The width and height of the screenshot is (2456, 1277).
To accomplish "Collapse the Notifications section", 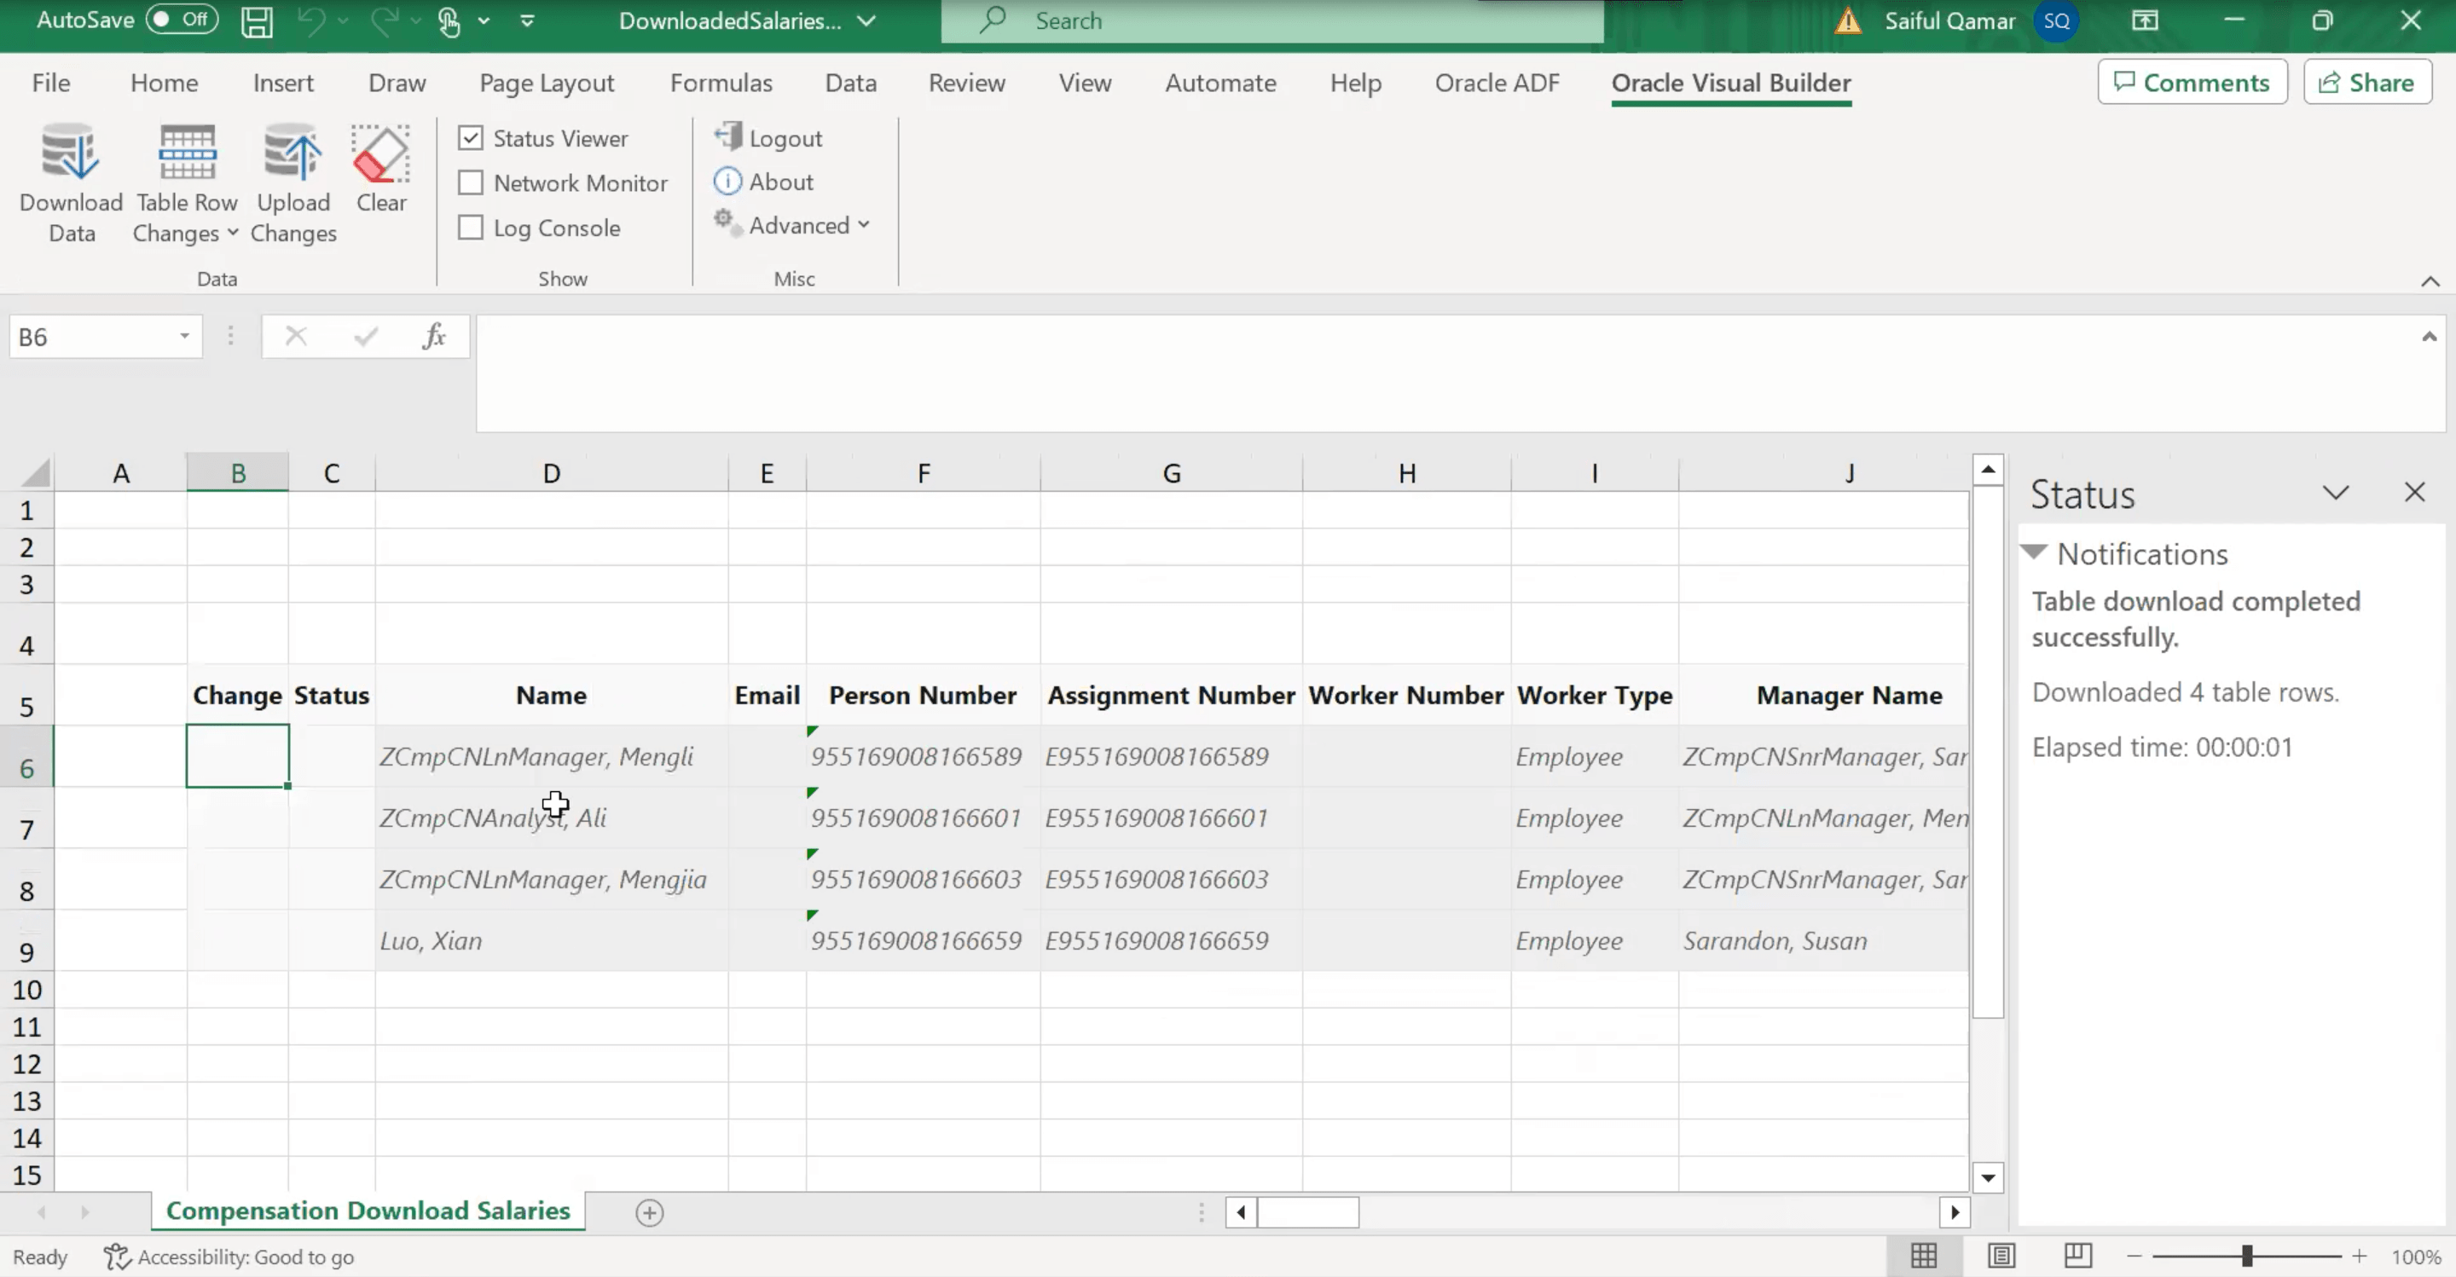I will pyautogui.click(x=2034, y=552).
